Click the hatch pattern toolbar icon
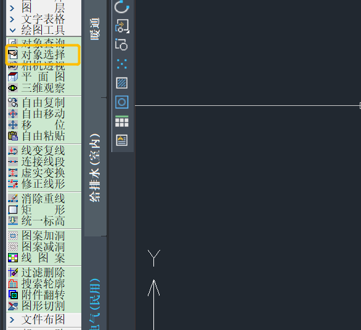The image size is (361, 330). [x=122, y=83]
